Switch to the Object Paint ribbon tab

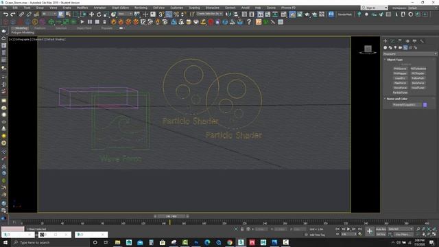tap(84, 28)
